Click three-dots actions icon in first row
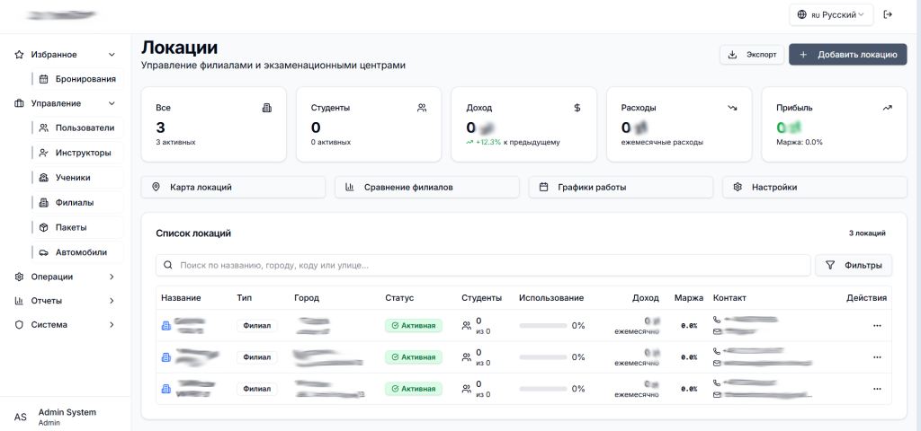This screenshot has width=921, height=431. [877, 325]
